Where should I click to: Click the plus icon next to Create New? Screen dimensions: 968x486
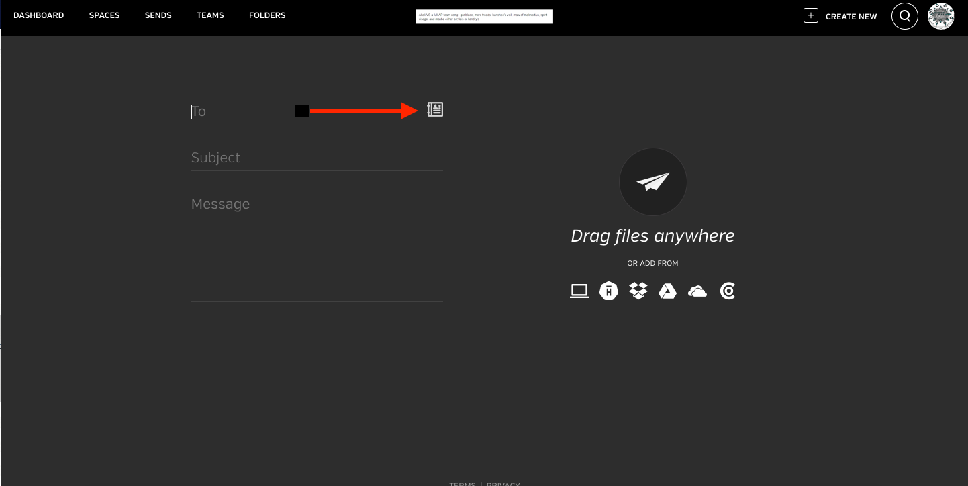pos(811,14)
